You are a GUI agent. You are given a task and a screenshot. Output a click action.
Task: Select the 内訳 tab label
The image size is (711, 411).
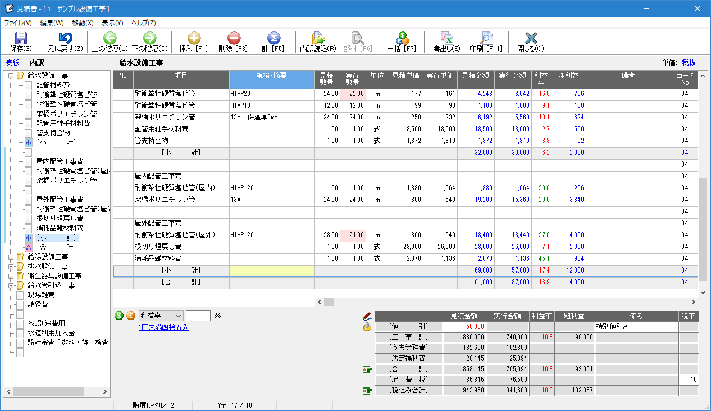click(x=37, y=63)
